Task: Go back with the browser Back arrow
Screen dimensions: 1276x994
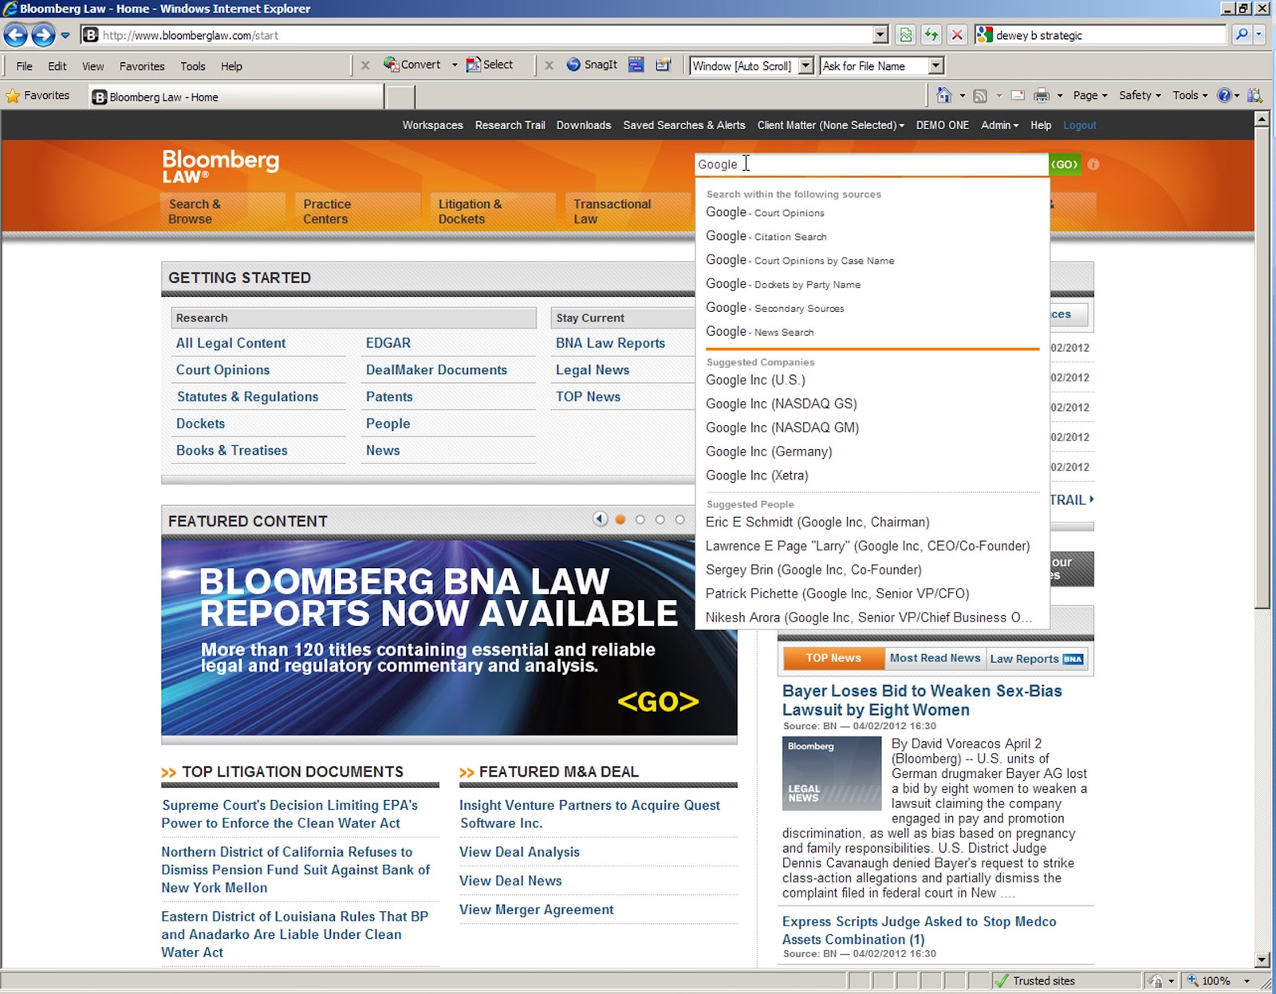Action: click(x=16, y=35)
